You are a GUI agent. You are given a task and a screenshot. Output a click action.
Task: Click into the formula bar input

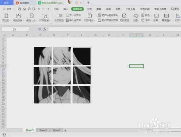pos(115,29)
